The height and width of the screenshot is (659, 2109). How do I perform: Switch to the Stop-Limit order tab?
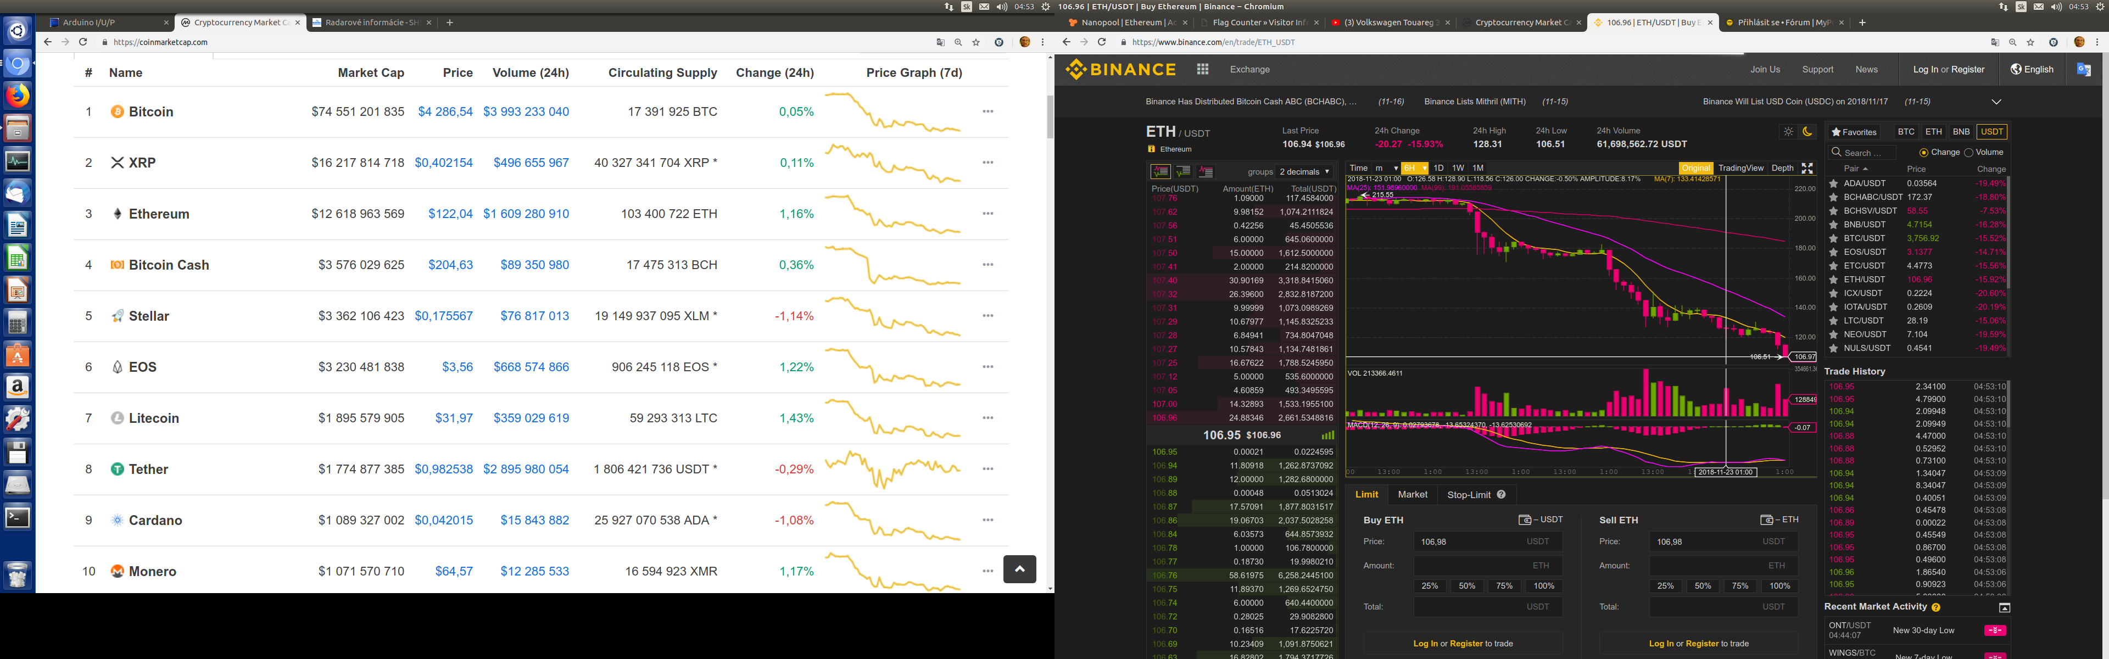[x=1469, y=494]
